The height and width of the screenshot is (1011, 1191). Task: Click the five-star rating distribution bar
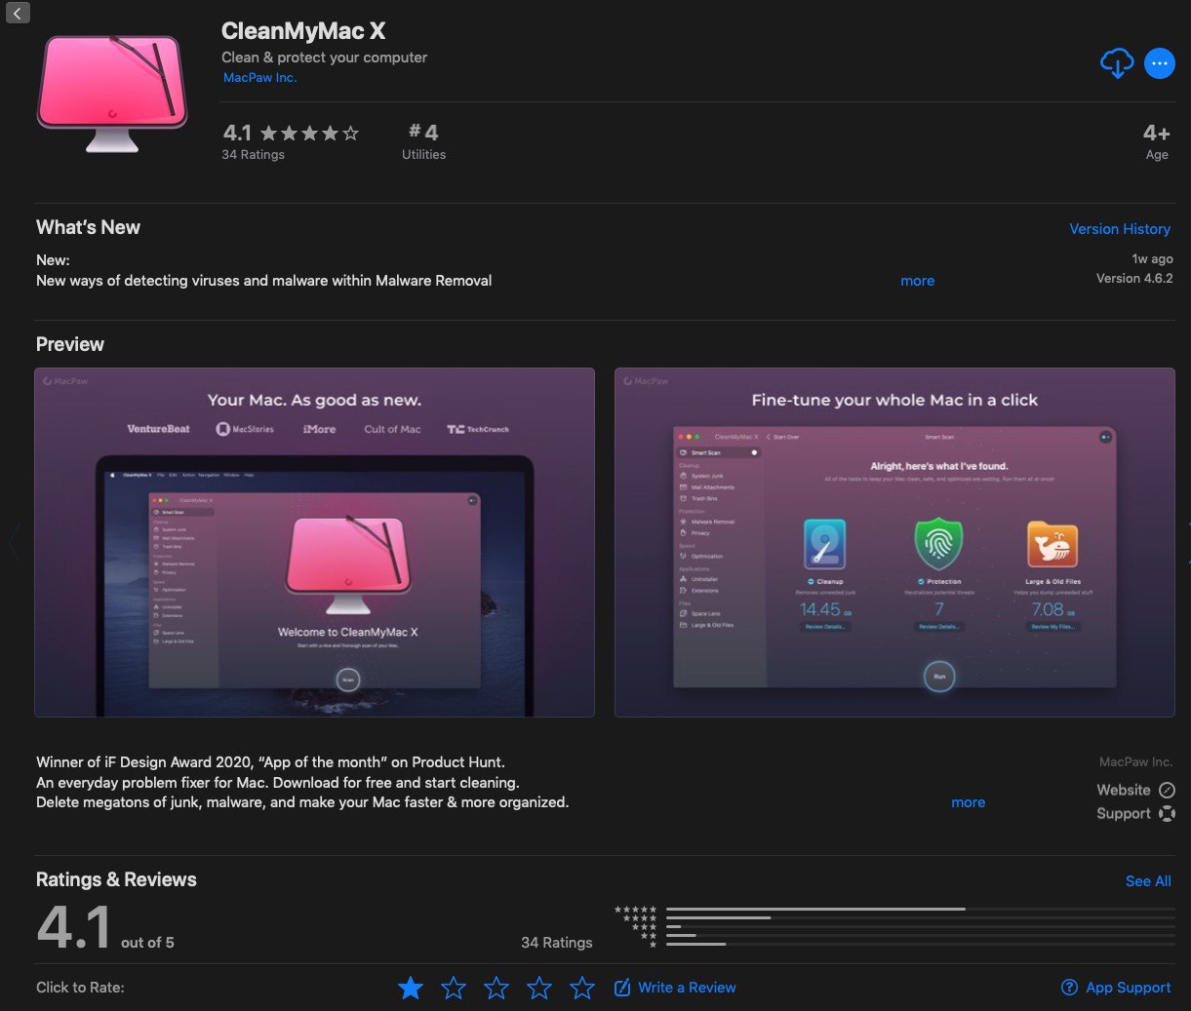920,909
